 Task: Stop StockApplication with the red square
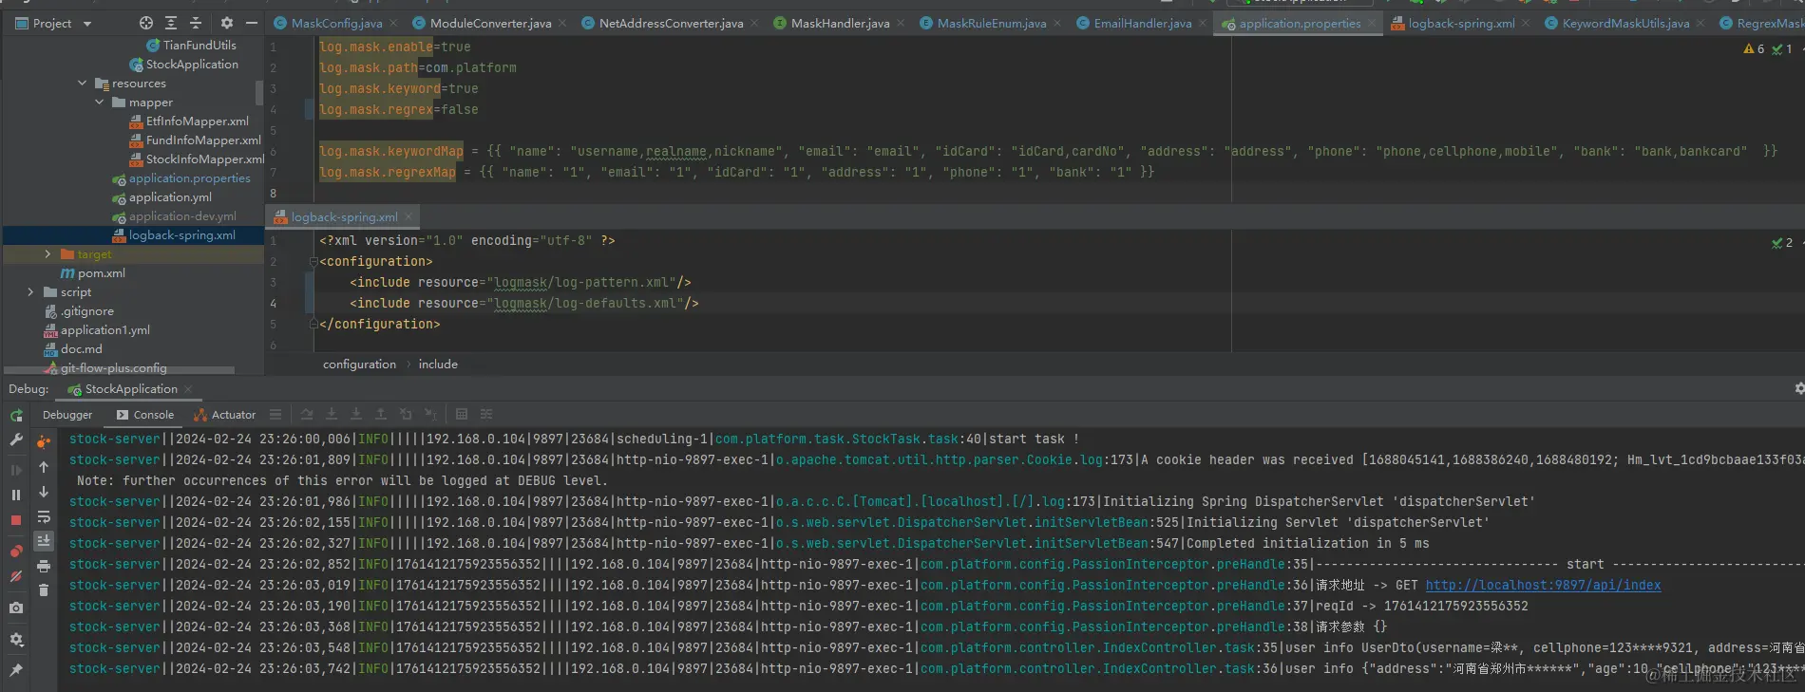tap(16, 520)
